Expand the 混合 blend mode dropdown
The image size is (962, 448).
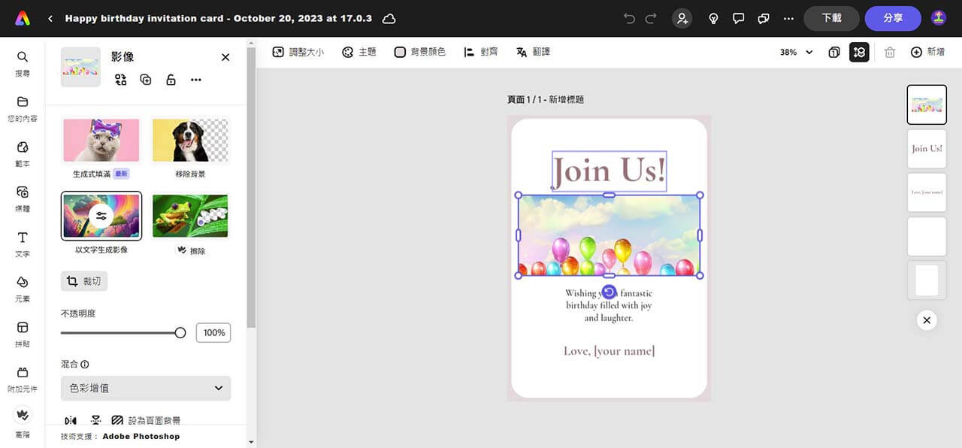pos(146,388)
